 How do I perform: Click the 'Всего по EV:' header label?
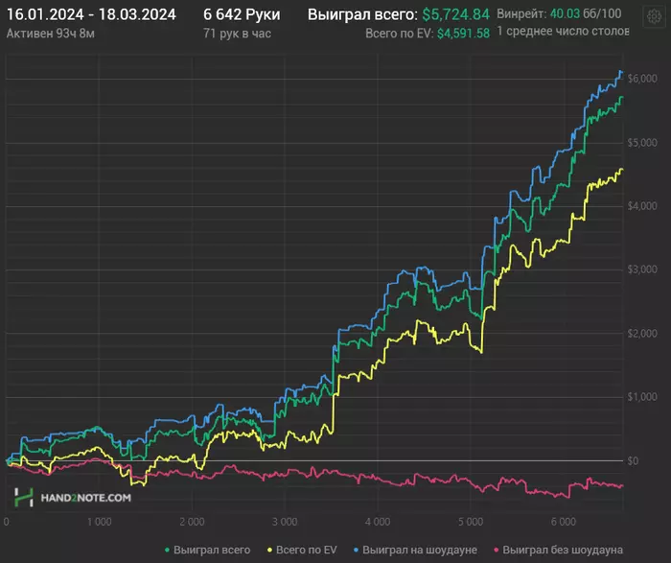pyautogui.click(x=400, y=34)
